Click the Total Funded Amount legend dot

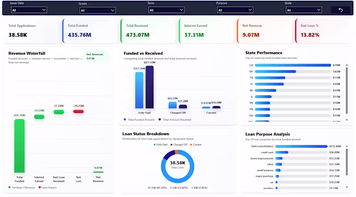(125, 119)
